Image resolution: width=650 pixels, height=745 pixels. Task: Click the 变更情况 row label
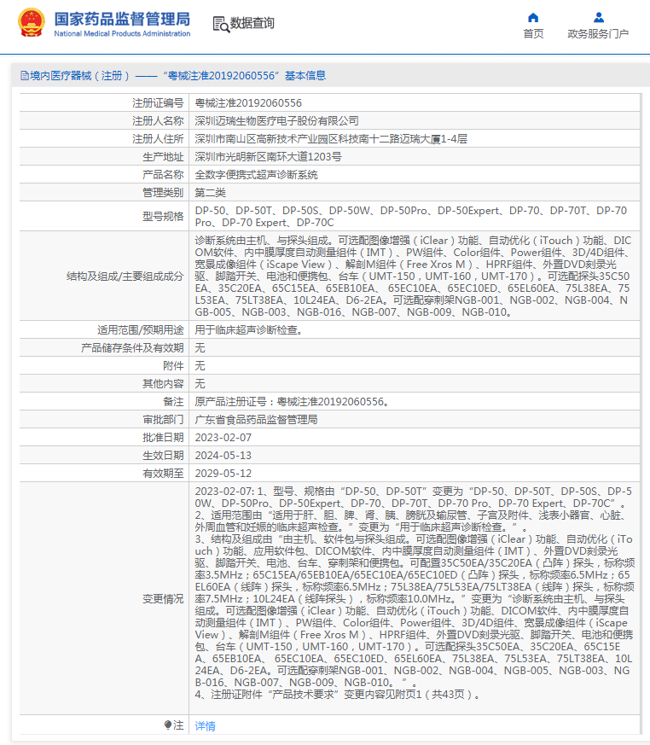(x=163, y=599)
